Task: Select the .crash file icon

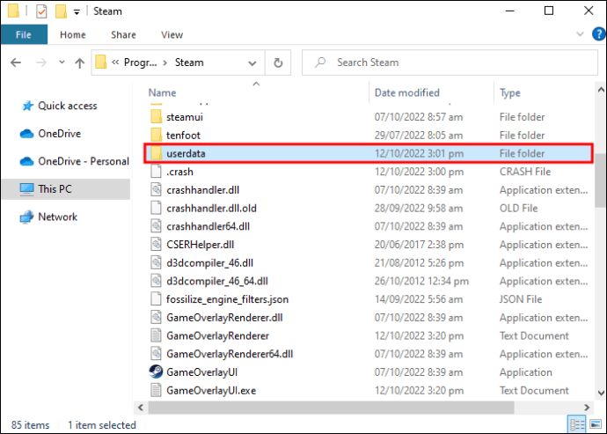Action: [x=156, y=172]
